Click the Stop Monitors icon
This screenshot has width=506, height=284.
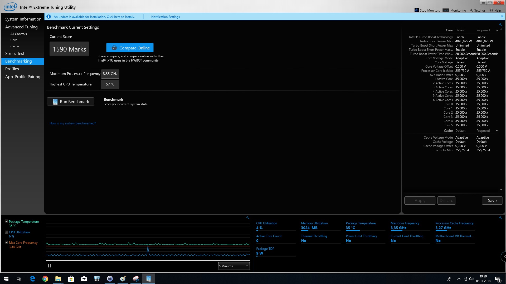[x=417, y=10]
